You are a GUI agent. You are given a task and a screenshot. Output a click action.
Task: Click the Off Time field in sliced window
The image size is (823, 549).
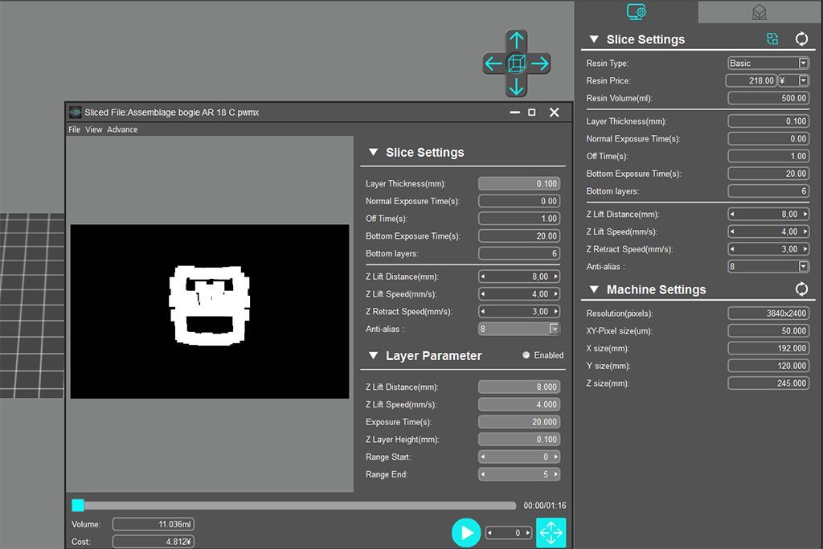pyautogui.click(x=519, y=219)
